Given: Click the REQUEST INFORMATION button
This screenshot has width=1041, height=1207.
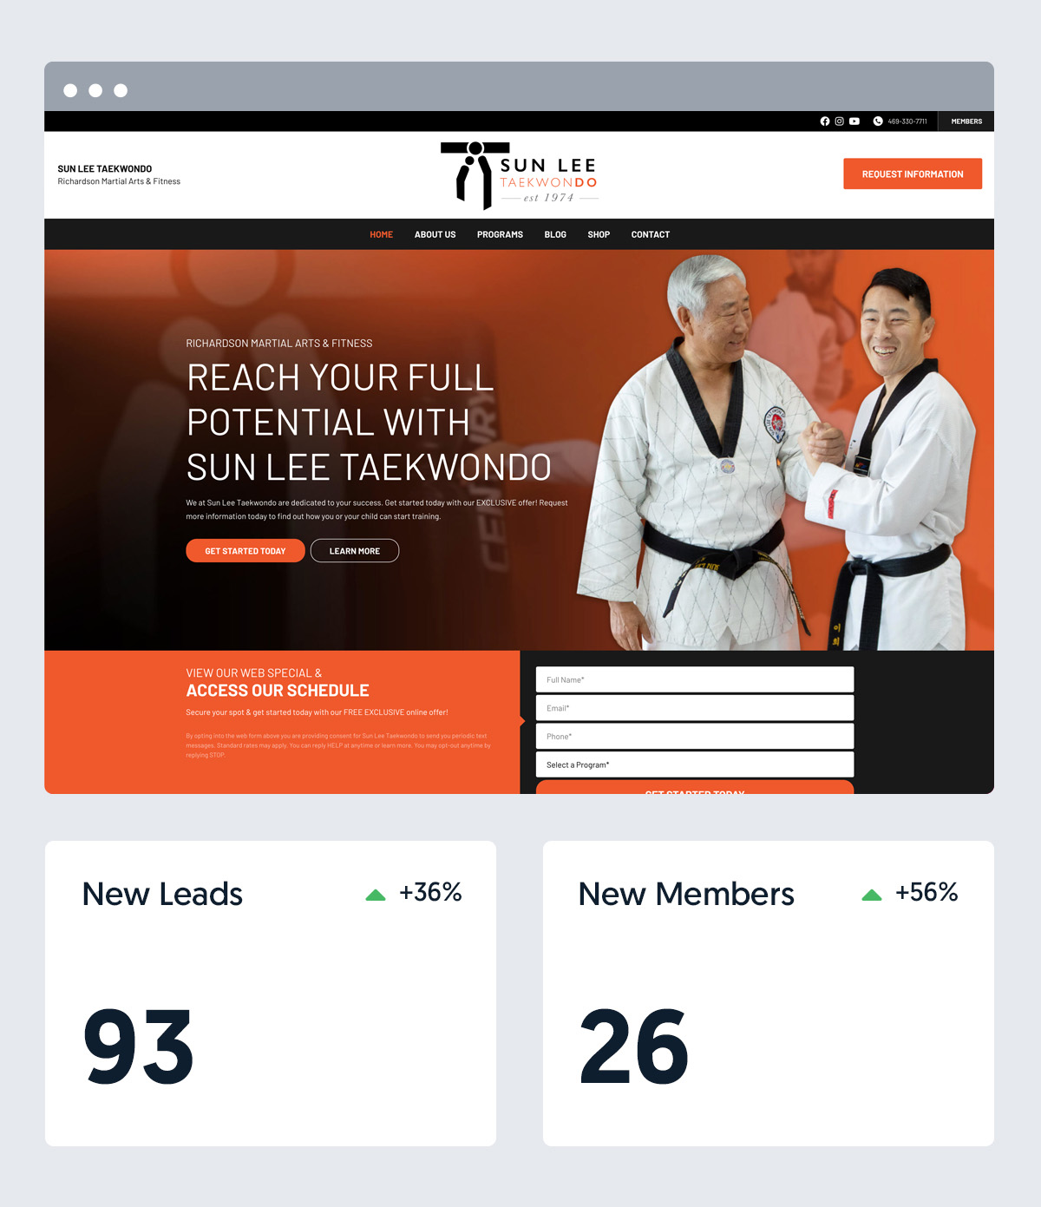Looking at the screenshot, I should [913, 174].
